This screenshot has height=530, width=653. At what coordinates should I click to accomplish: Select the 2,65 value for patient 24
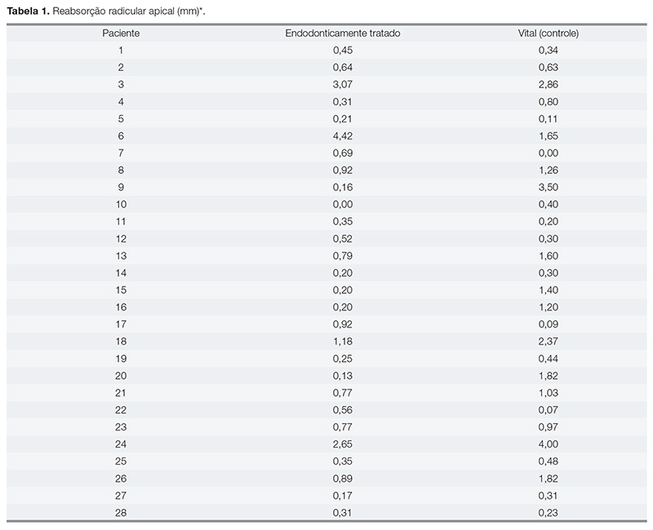pos(342,444)
